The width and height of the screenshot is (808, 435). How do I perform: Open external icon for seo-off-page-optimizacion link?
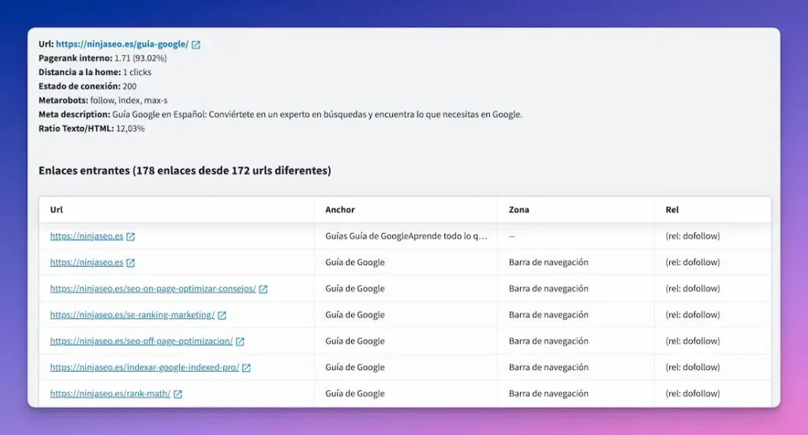(x=240, y=342)
